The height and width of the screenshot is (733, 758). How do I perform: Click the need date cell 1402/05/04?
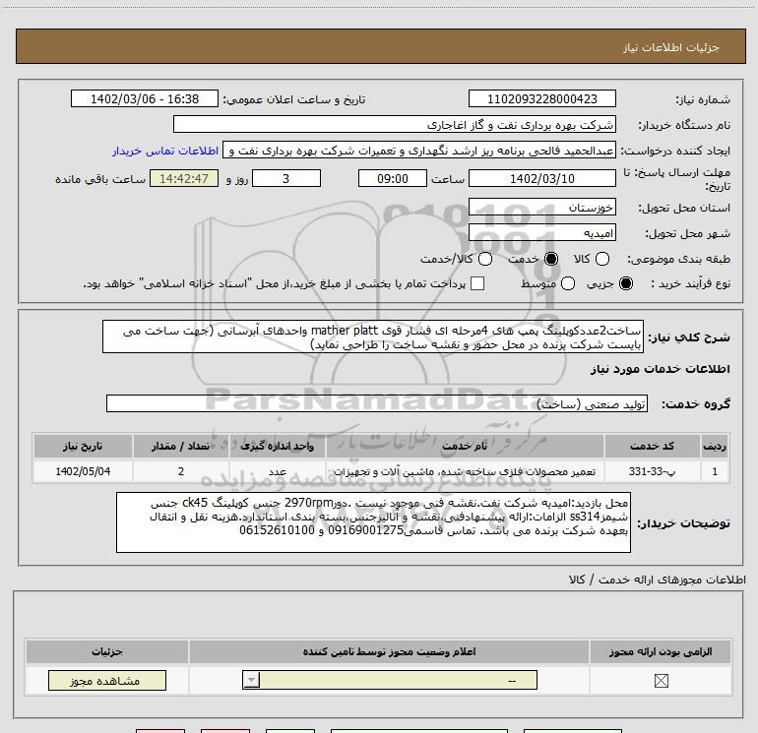[83, 471]
